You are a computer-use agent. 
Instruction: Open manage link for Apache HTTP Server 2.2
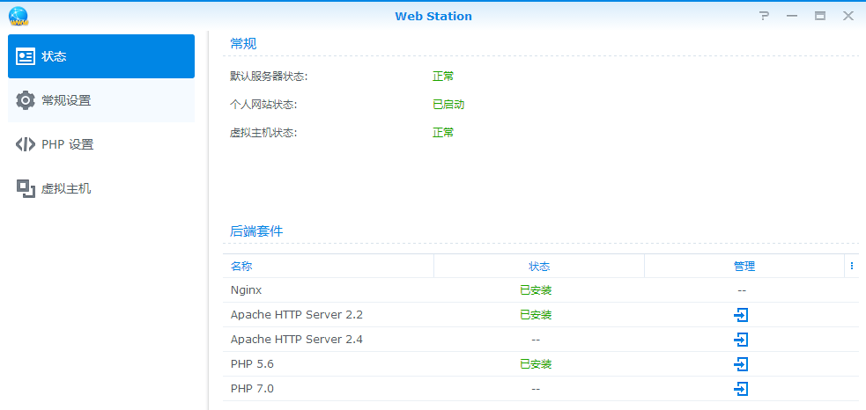tap(741, 315)
